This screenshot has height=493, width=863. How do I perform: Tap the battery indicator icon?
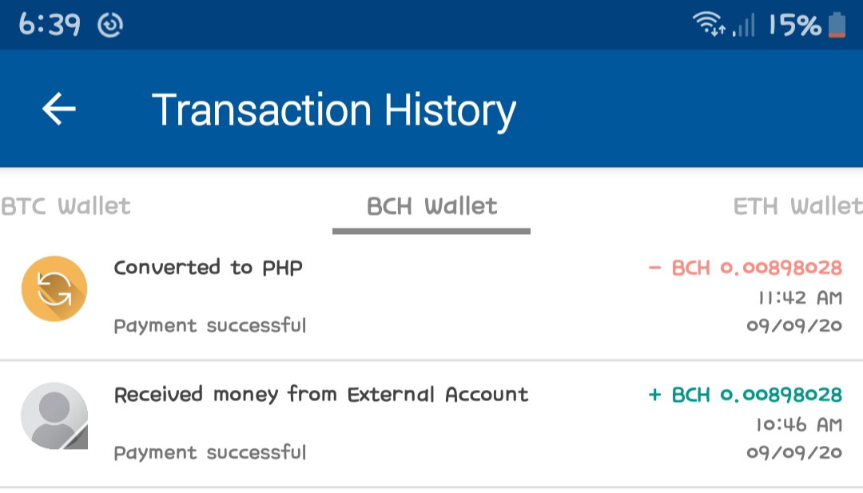pyautogui.click(x=837, y=25)
